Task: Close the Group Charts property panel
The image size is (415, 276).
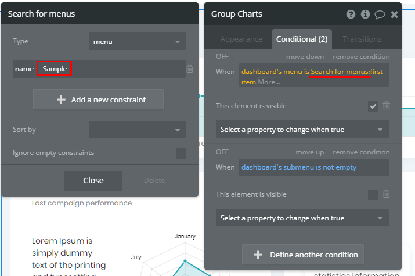Action: [x=394, y=14]
